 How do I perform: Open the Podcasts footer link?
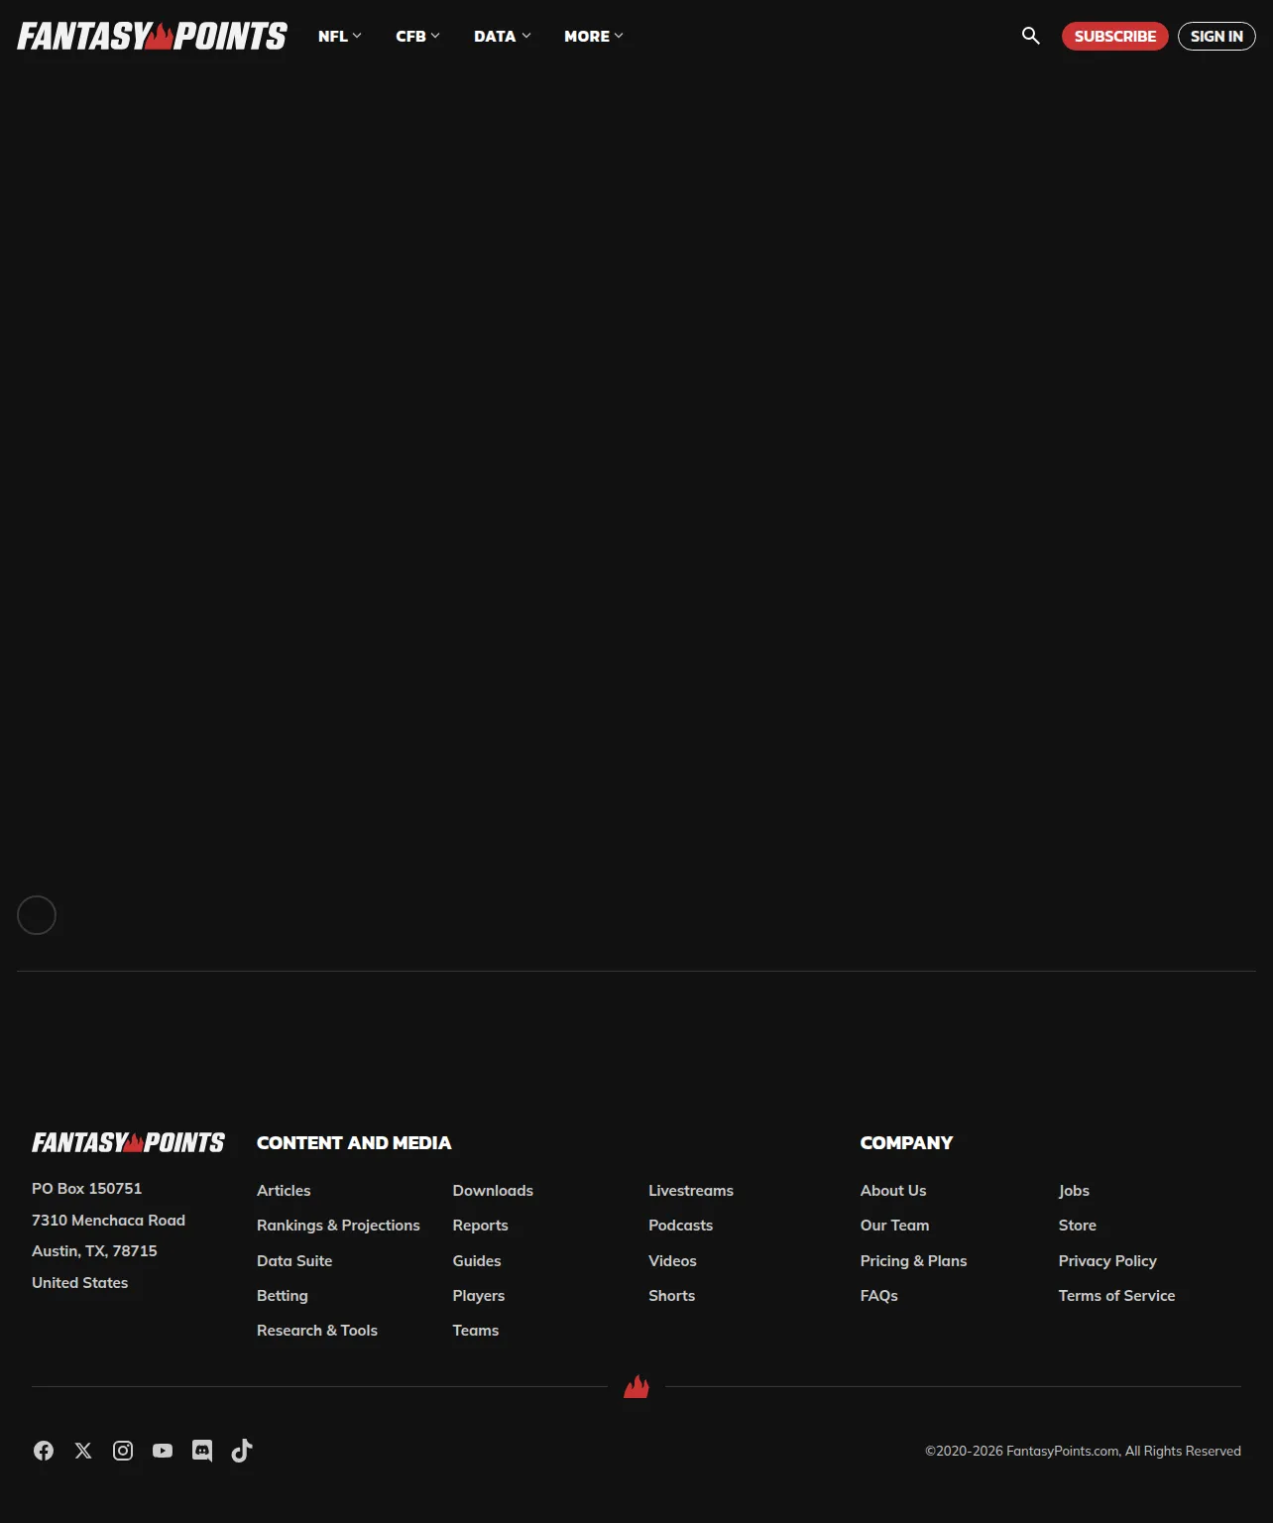click(x=680, y=1226)
